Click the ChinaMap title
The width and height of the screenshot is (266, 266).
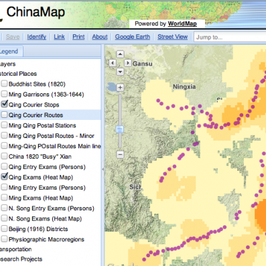click(36, 12)
